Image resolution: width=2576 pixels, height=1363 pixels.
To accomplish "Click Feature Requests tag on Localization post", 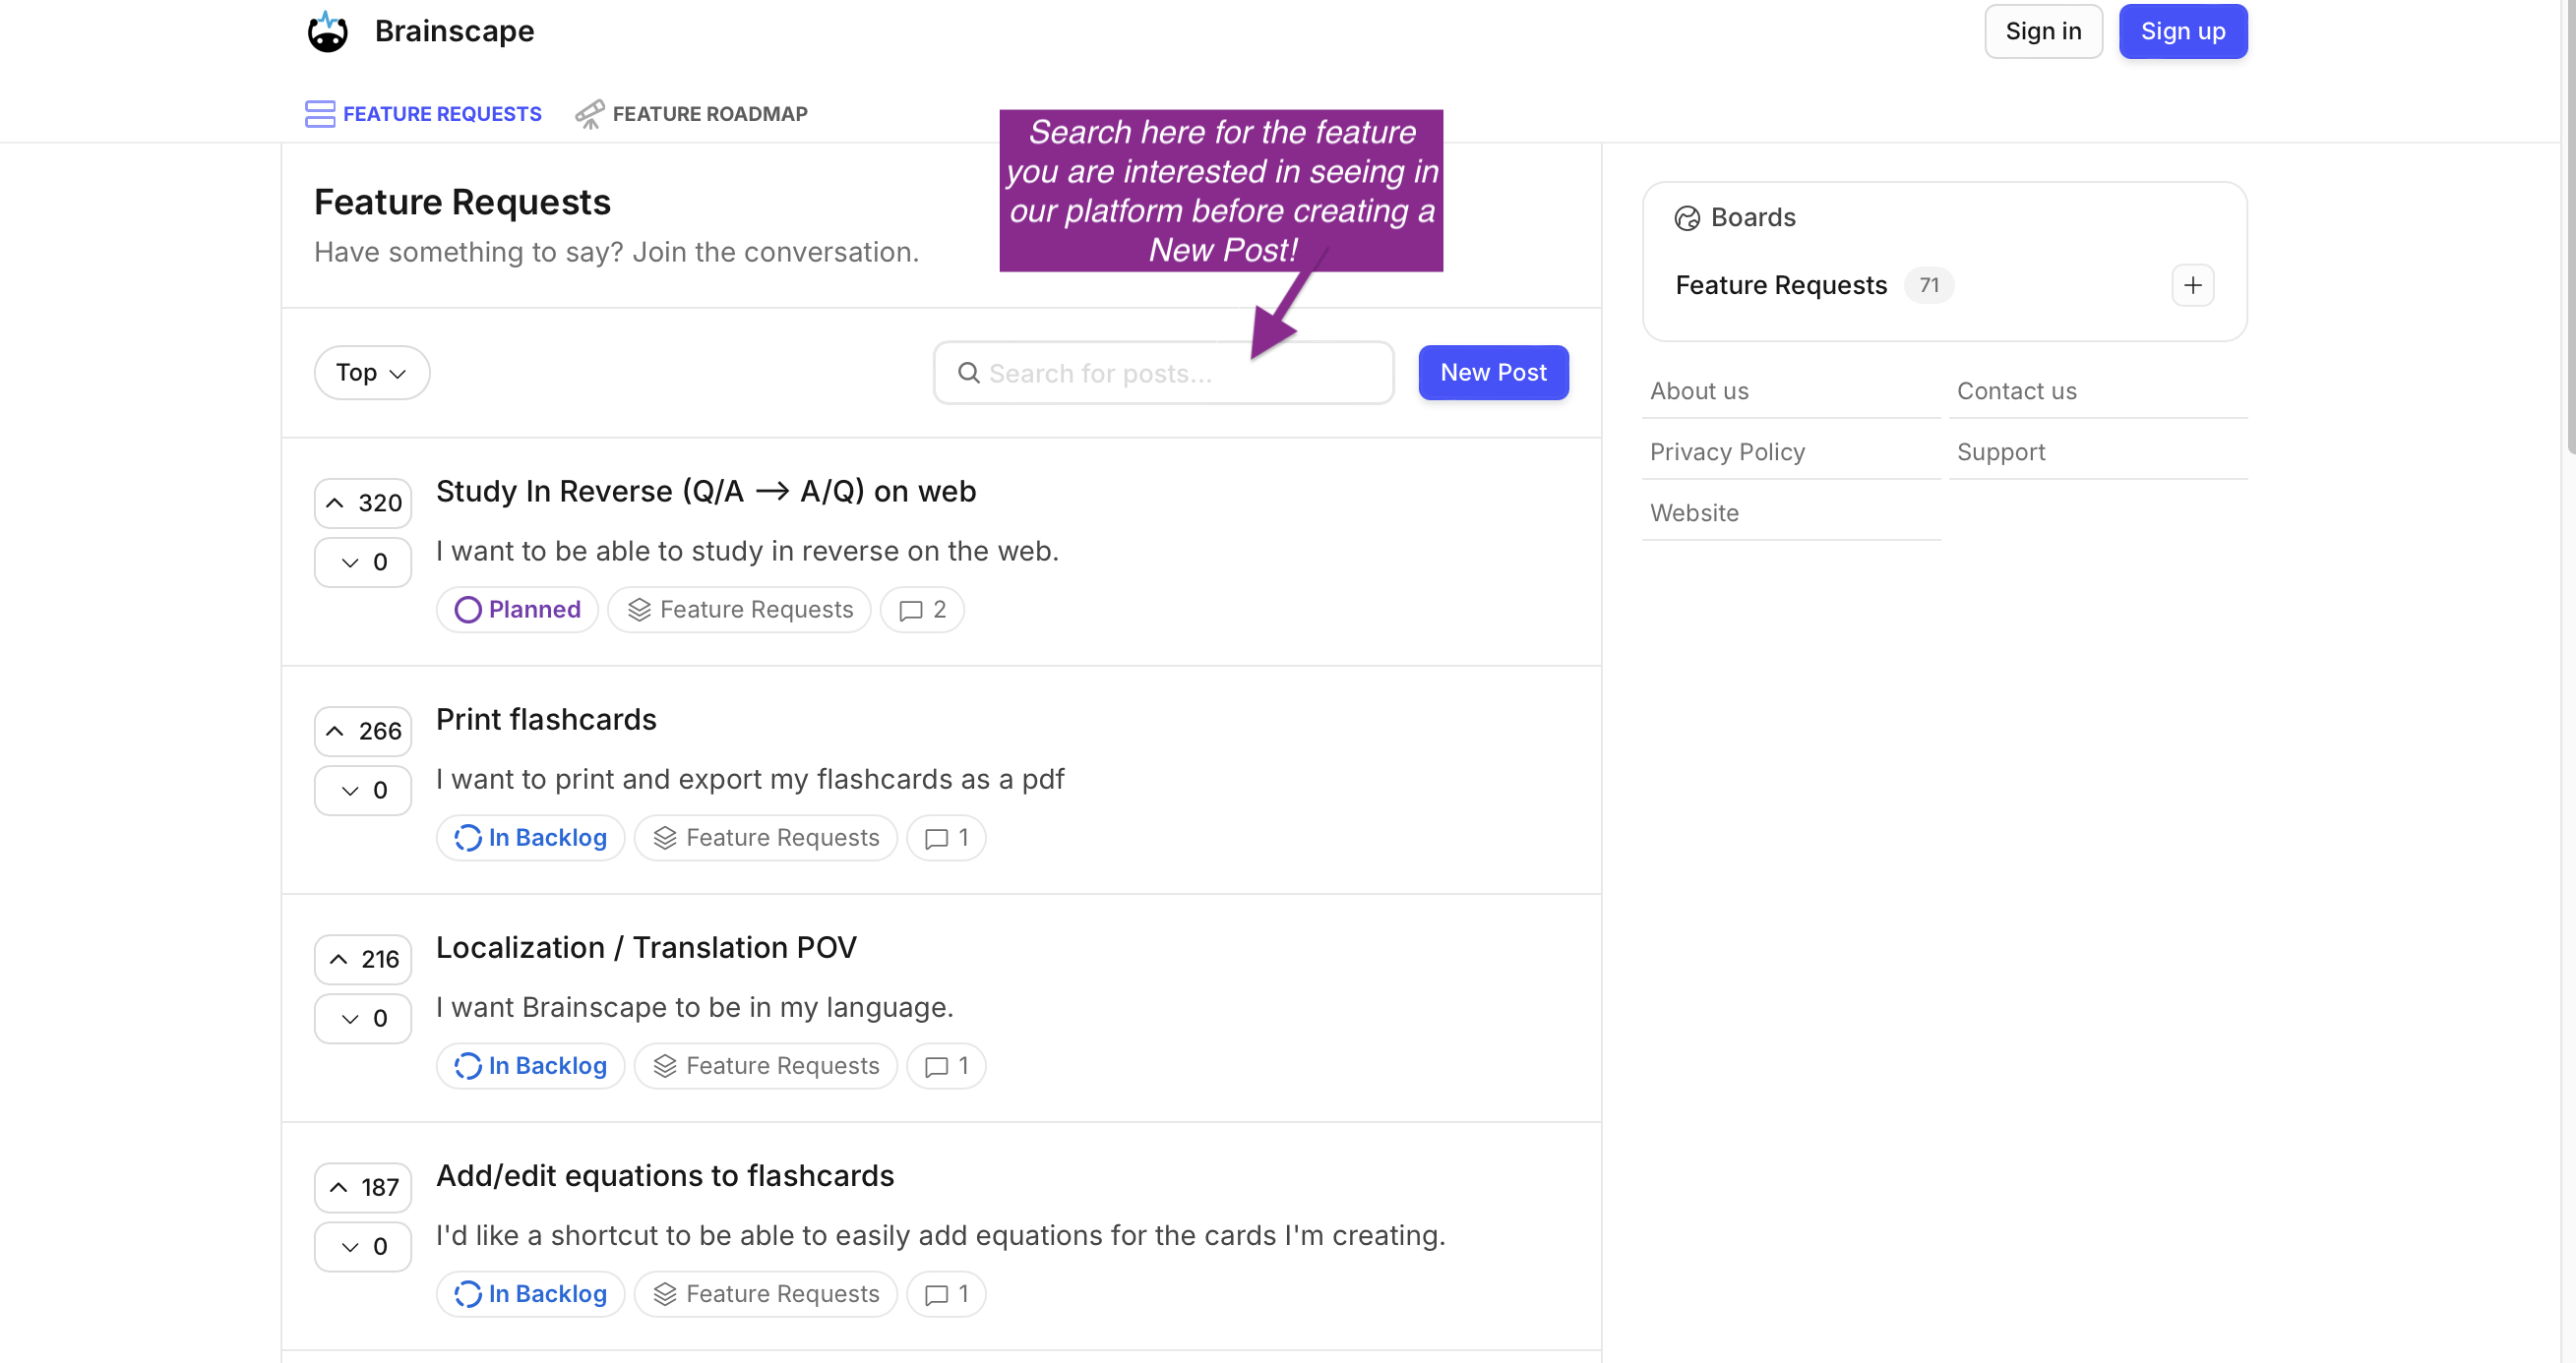I will coord(766,1066).
